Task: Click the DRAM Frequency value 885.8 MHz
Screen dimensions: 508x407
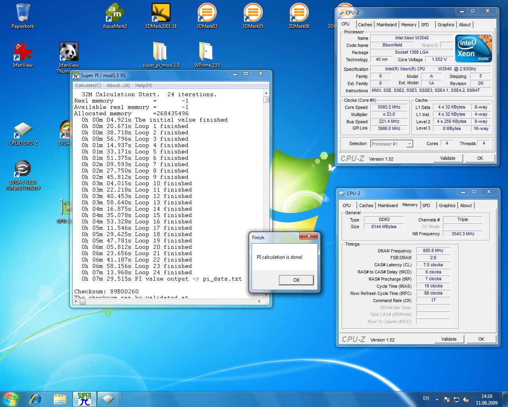Action: [x=433, y=250]
